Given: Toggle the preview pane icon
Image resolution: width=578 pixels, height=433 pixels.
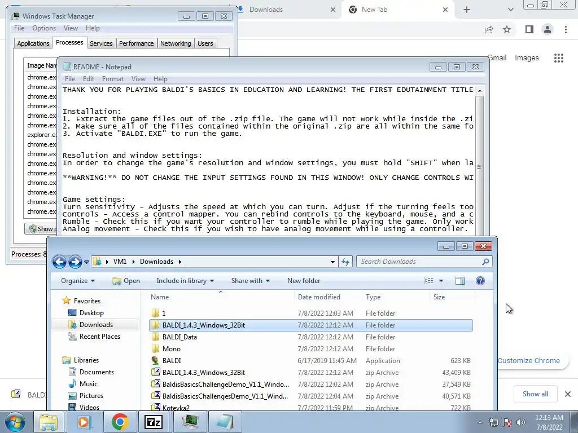Looking at the screenshot, I should click(459, 281).
